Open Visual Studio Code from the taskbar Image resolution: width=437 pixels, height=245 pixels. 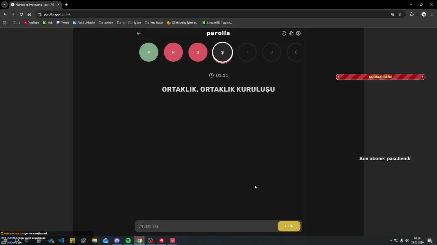[61, 241]
